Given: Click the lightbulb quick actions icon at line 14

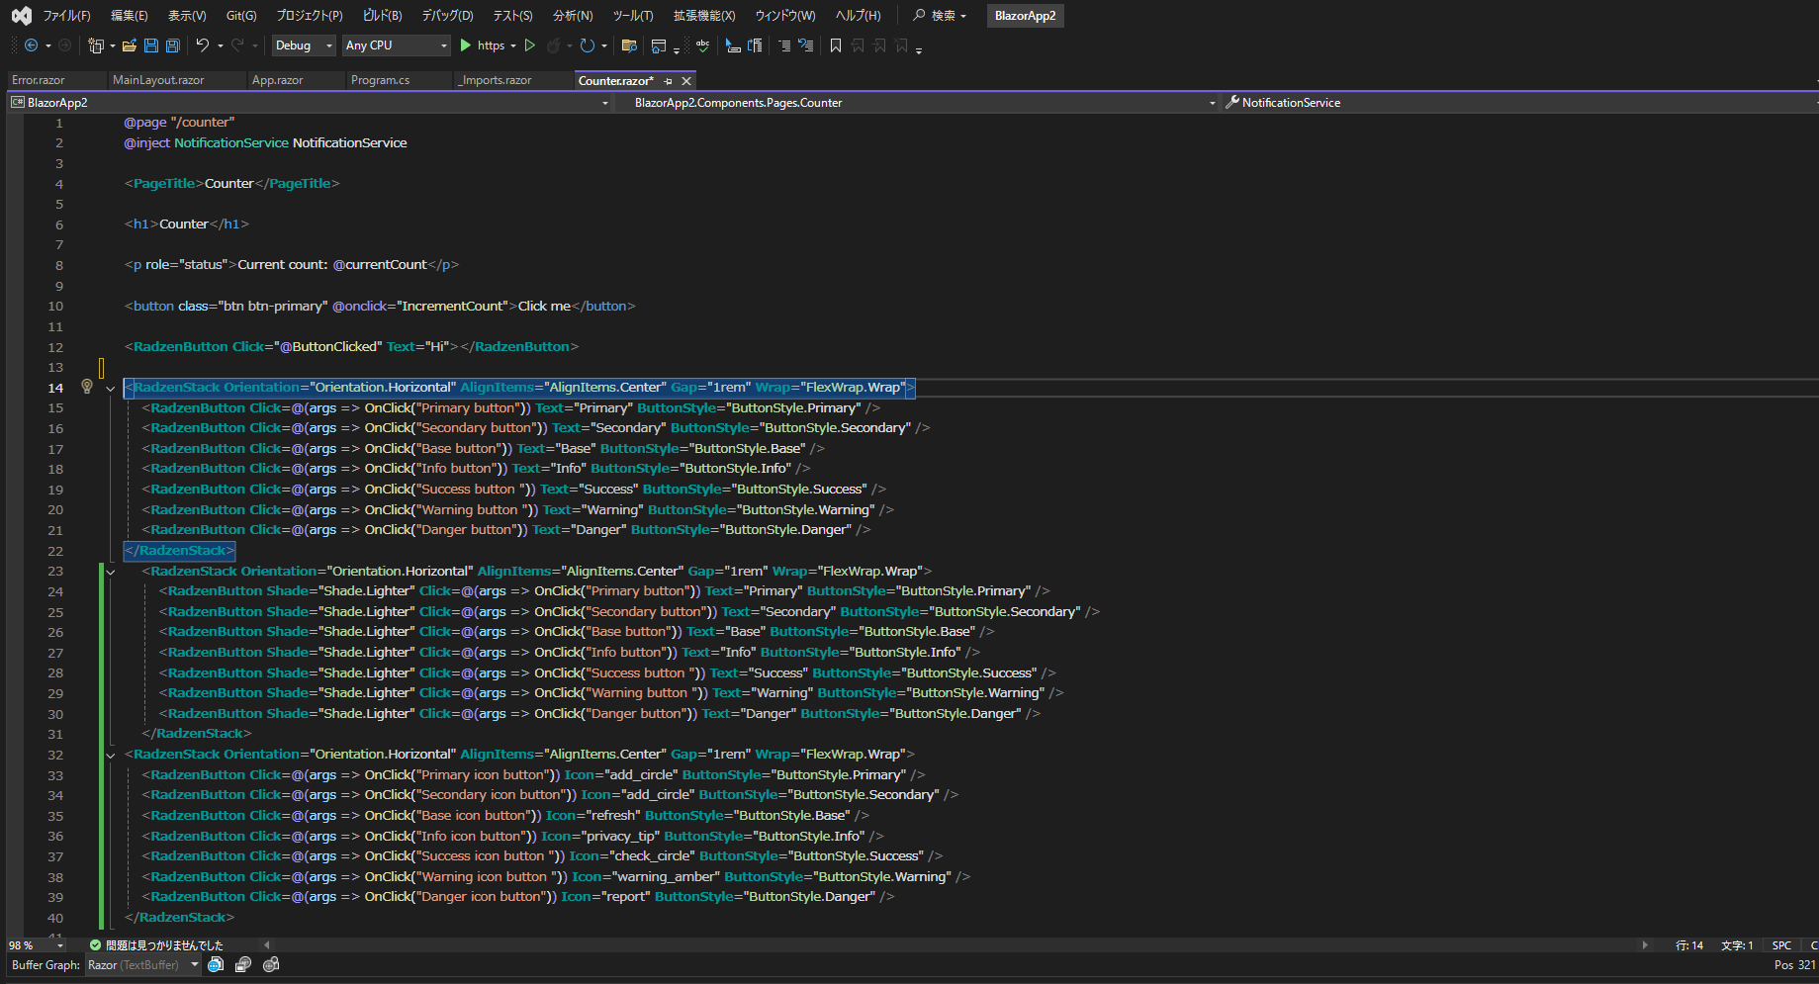Looking at the screenshot, I should point(86,387).
